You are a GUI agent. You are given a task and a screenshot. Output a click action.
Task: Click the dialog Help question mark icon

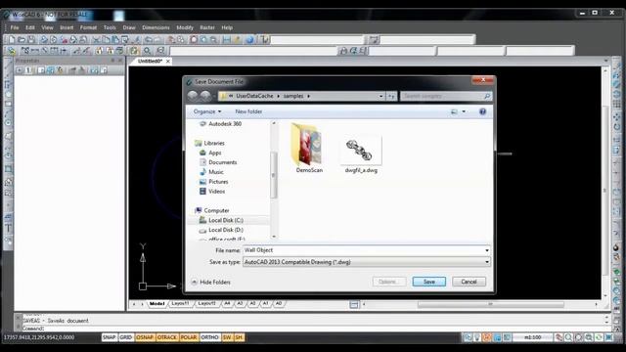tap(482, 111)
